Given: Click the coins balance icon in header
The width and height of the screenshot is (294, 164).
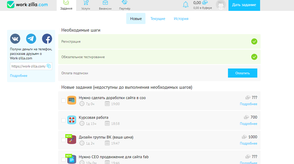Looking at the screenshot, I should [205, 3].
